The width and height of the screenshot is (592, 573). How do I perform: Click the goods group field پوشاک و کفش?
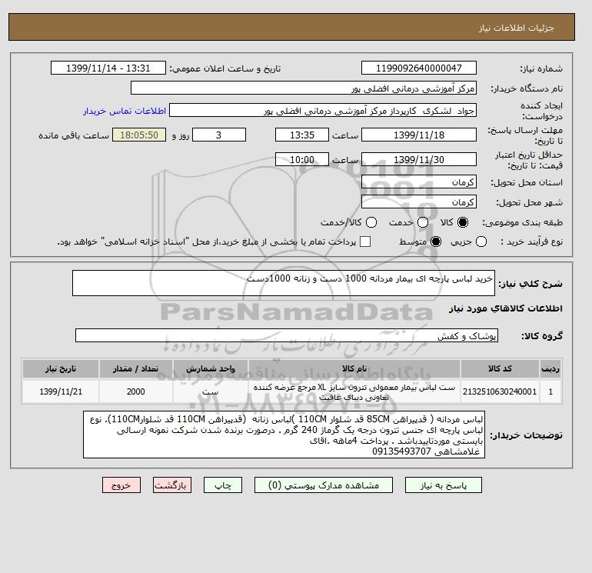pos(287,335)
